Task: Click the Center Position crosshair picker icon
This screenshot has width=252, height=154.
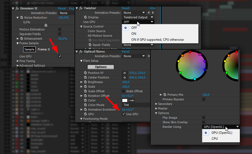Action: point(125,77)
